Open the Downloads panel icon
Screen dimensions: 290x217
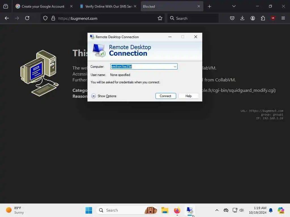click(x=242, y=18)
